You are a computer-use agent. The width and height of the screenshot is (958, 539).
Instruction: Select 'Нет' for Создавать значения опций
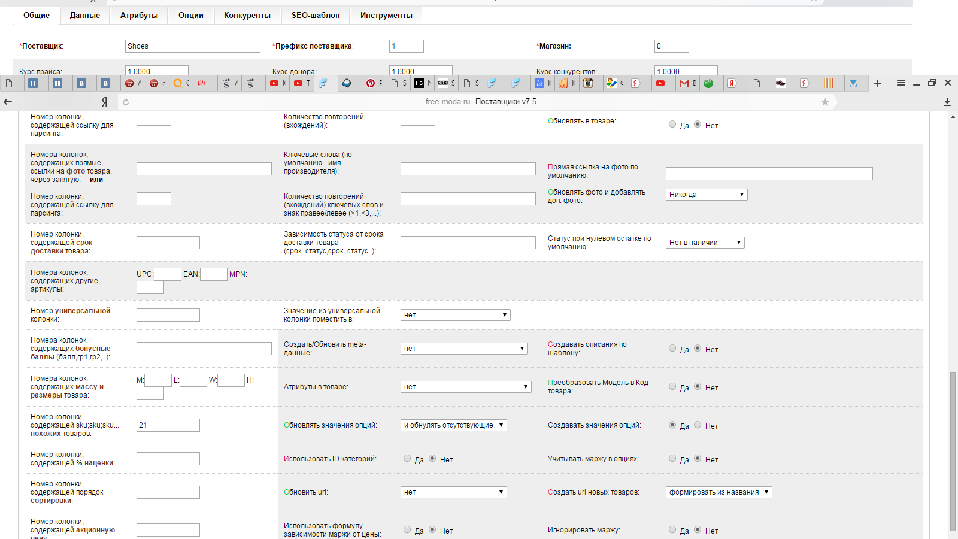698,425
